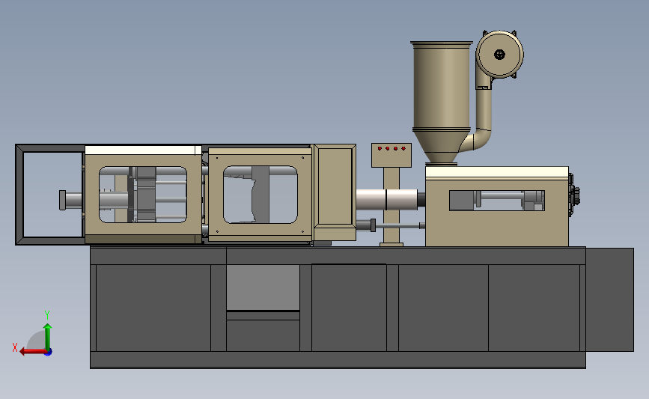649x399 pixels.
Task: Select the light gray recessed panel in base
Action: click(x=263, y=287)
